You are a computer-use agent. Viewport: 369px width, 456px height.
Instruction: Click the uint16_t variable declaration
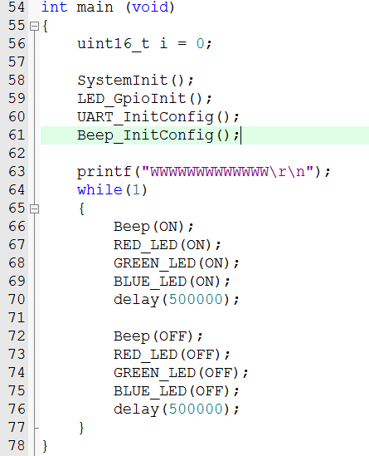(x=144, y=44)
